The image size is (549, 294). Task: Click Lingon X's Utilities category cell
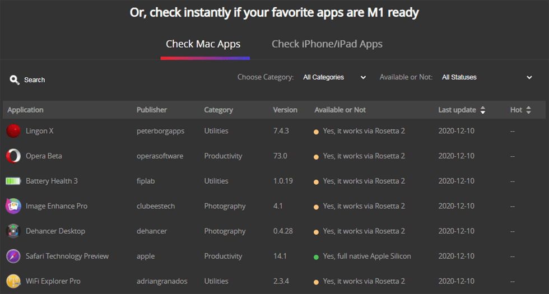216,131
